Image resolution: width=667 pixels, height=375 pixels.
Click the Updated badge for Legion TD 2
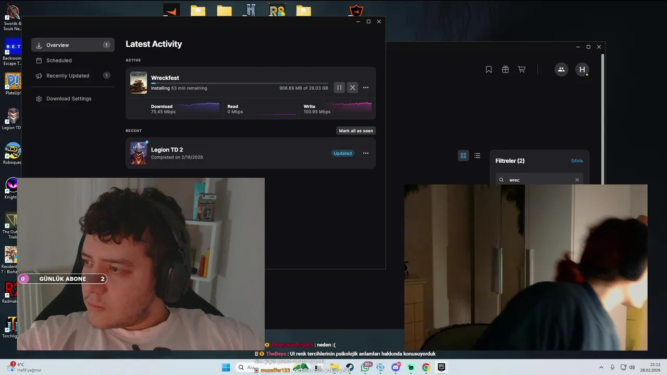[x=343, y=153]
